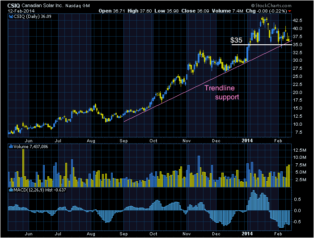Click the 40.0 price axis label
Screen dimensions: 314x238
click(x=297, y=29)
